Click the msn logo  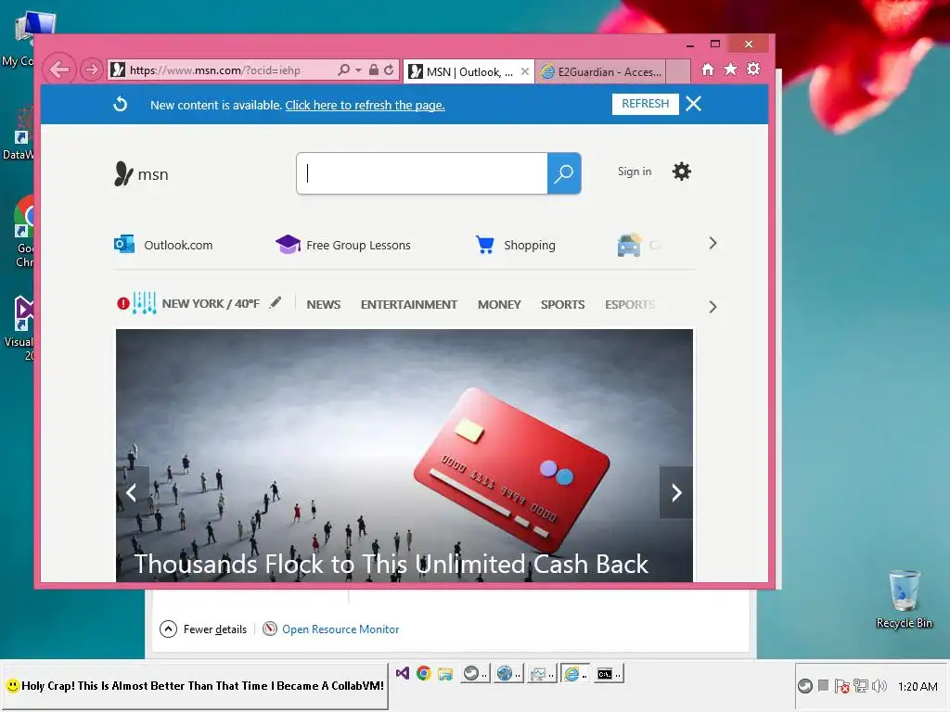[x=141, y=173]
